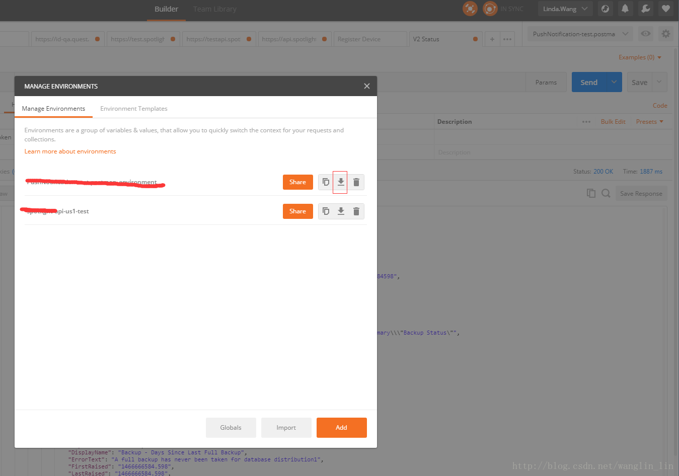Click the interceptor satellite icon

[x=470, y=9]
